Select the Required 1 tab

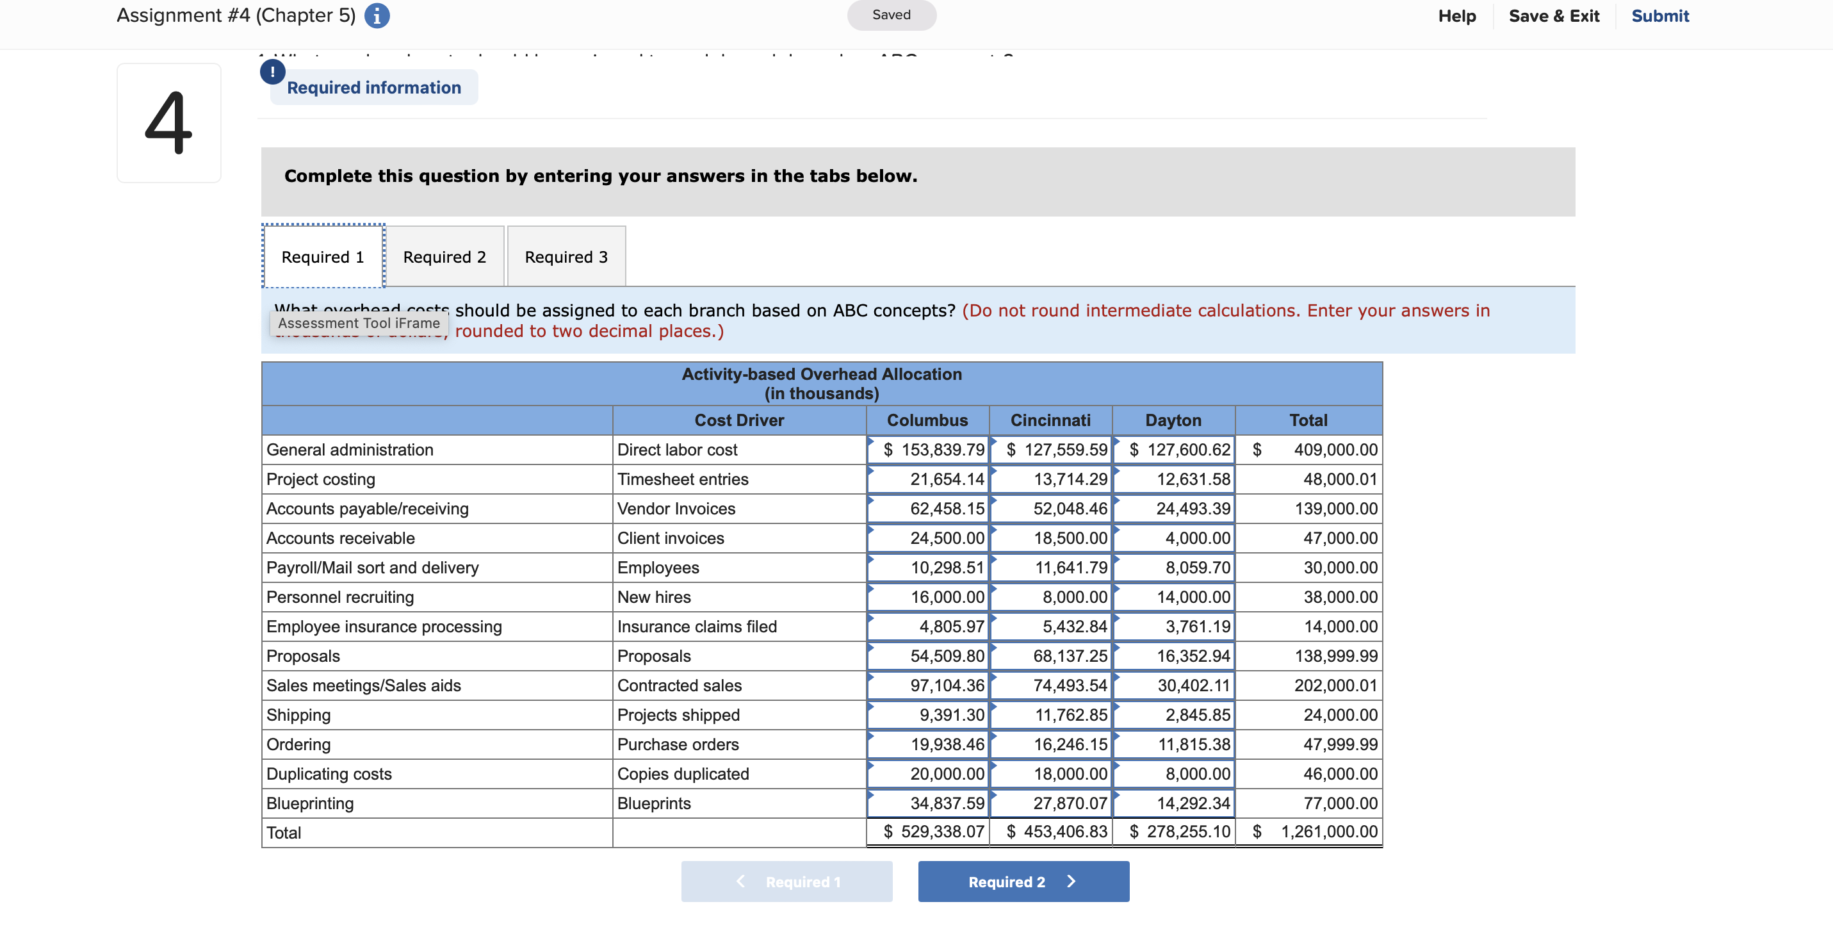pyautogui.click(x=323, y=257)
